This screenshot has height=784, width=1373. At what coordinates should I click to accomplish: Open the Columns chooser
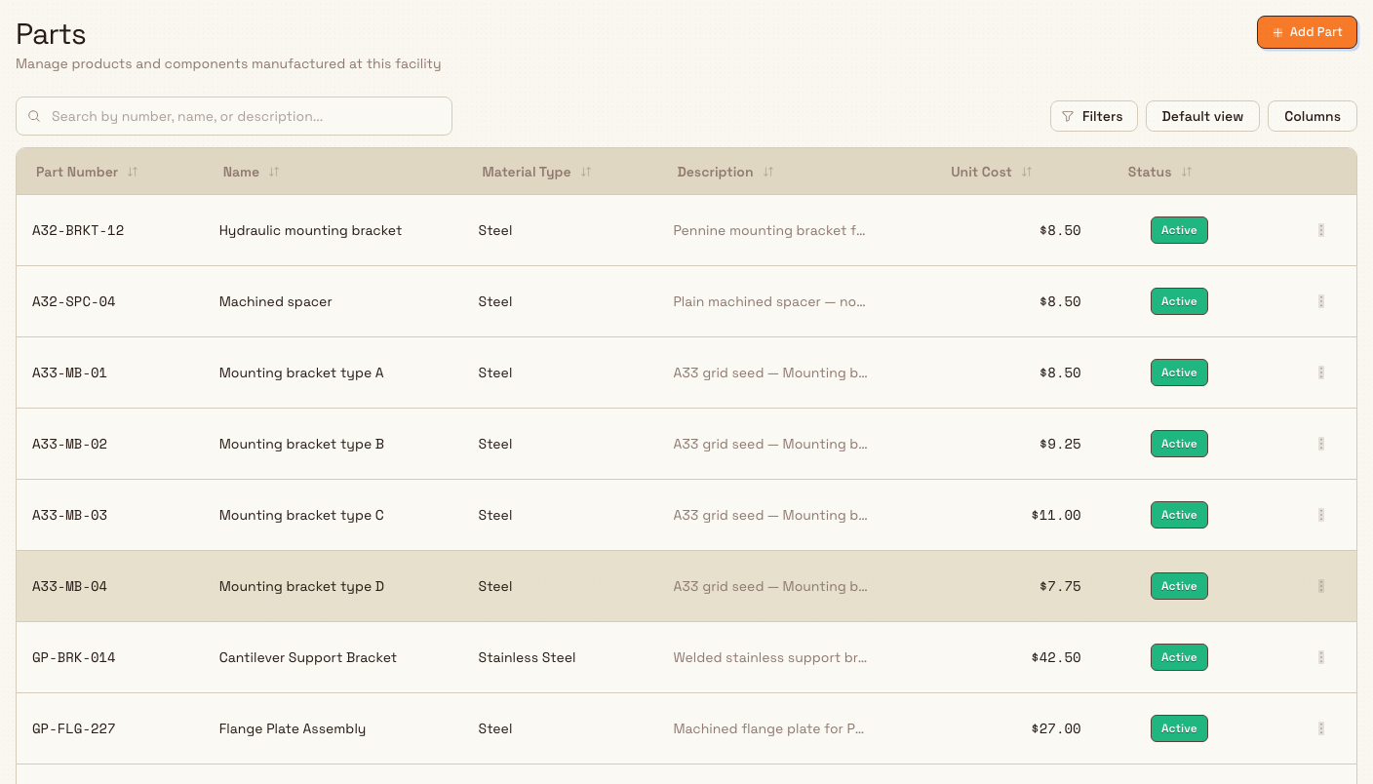[x=1312, y=116]
